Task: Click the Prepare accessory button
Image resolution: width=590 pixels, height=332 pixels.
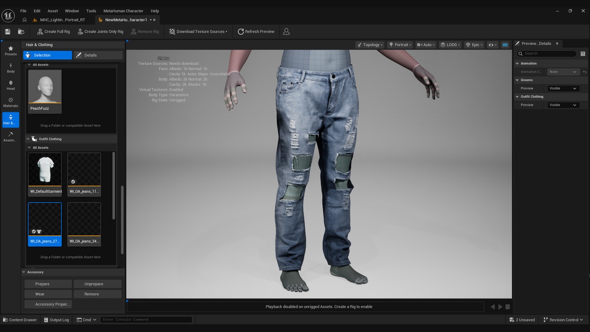Action: click(48, 284)
